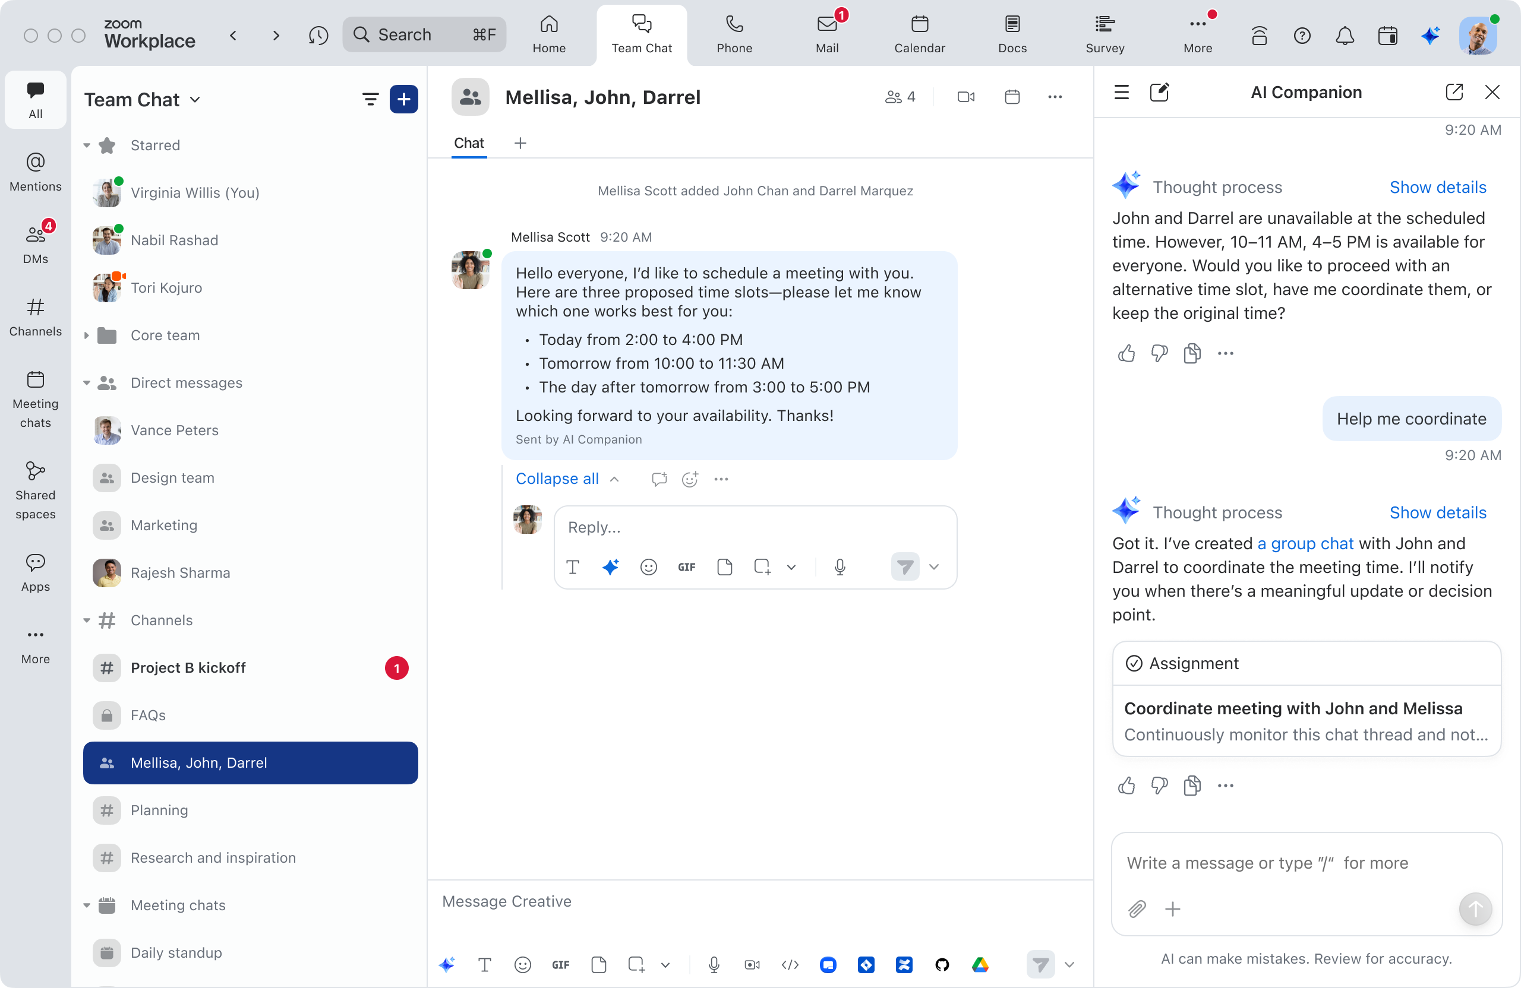
Task: Record an audio message in main toolbar
Action: tap(714, 964)
